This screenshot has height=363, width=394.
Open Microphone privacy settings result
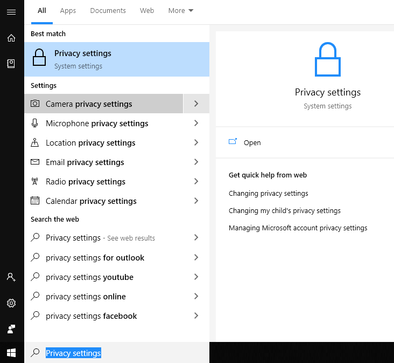click(104, 123)
